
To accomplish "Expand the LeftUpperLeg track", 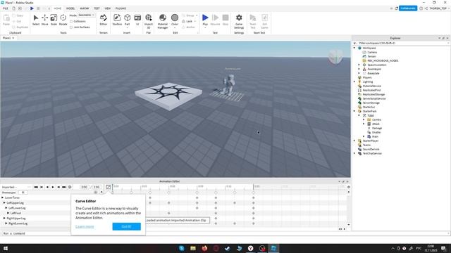I will 4,203.
